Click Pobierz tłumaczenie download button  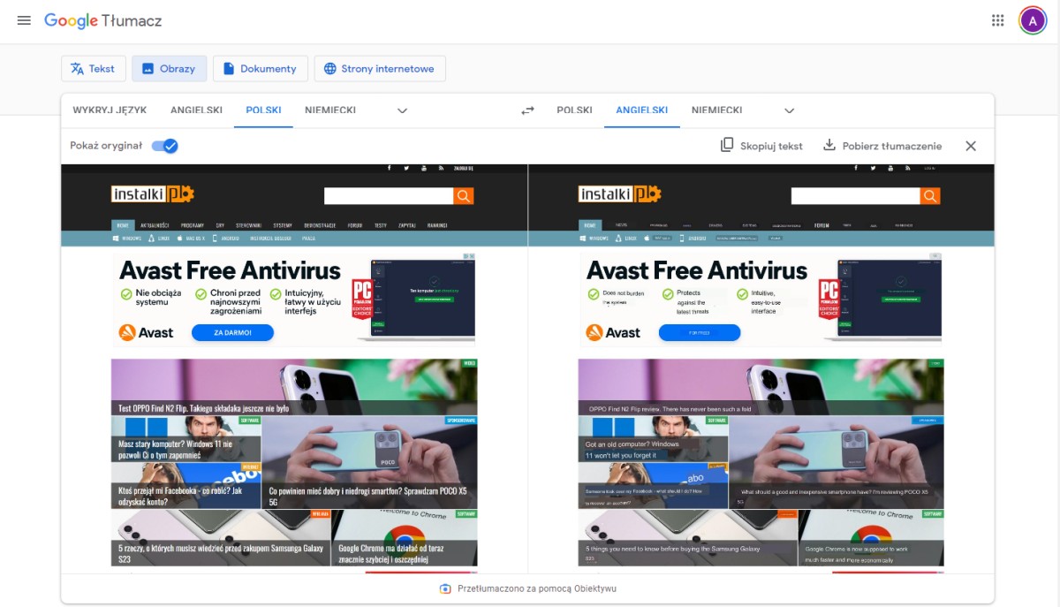pos(882,146)
